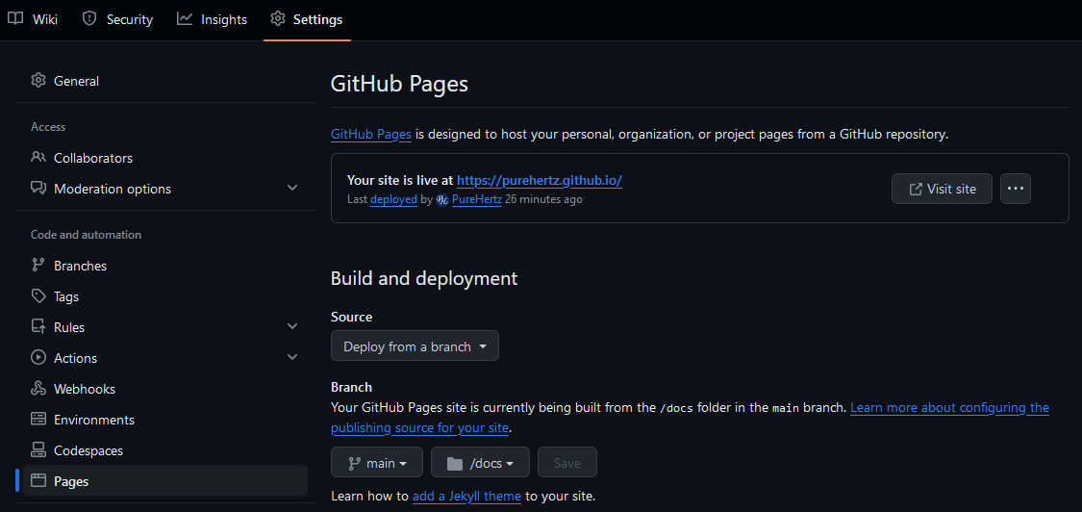Click the PureHertz avatar icon

[442, 199]
